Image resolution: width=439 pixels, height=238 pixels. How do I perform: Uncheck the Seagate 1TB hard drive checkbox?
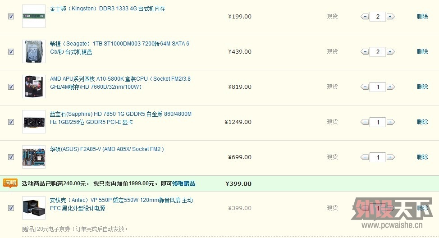(11, 51)
